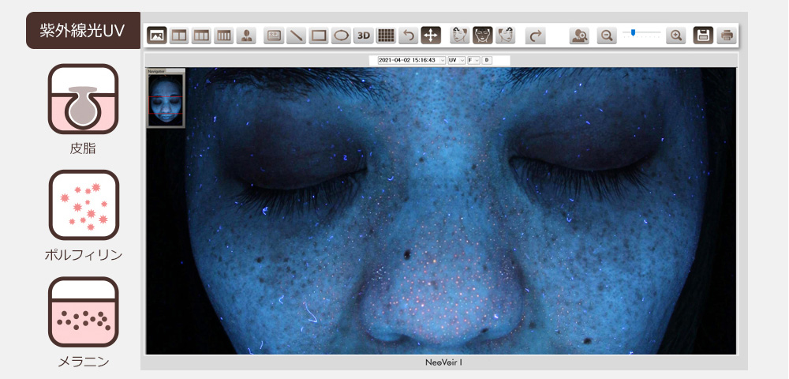789x379 pixels.
Task: Select the rectangle drawing tool
Action: [319, 36]
